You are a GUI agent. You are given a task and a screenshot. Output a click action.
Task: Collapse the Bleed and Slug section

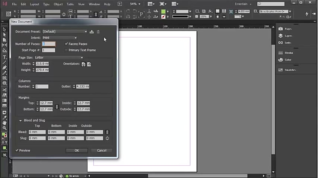pyautogui.click(x=20, y=120)
